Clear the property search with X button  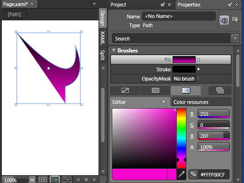(235, 38)
